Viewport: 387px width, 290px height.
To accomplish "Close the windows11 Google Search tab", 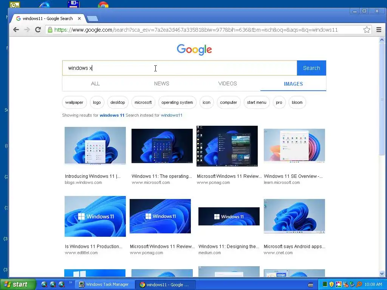I will [x=79, y=19].
